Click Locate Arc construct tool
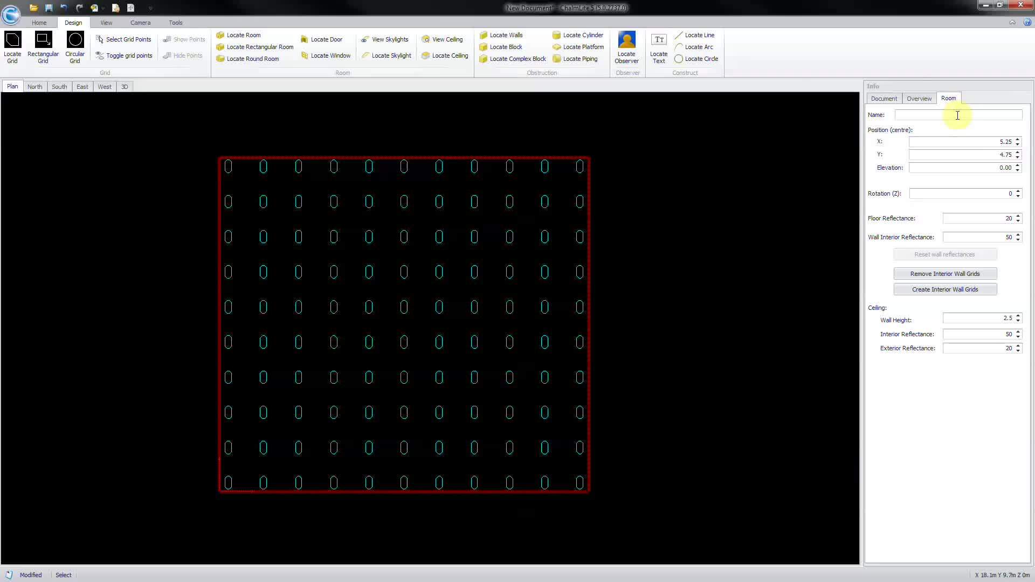The width and height of the screenshot is (1035, 582). tap(694, 47)
